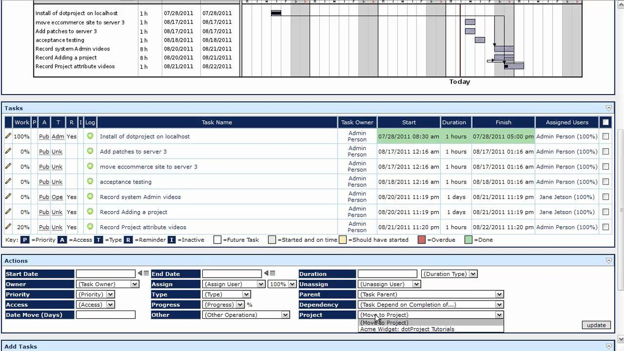Open the 'Task Depend on Completion of...' dropdown
This screenshot has height=351, width=624.
431,305
